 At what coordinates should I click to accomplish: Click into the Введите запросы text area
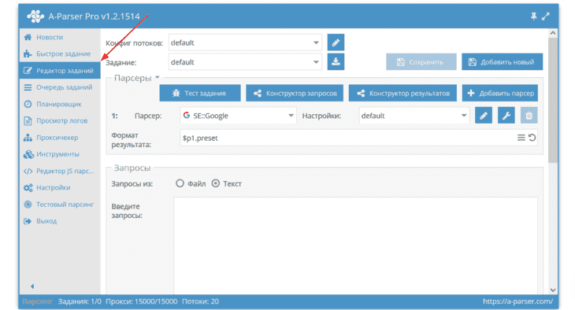(x=355, y=245)
